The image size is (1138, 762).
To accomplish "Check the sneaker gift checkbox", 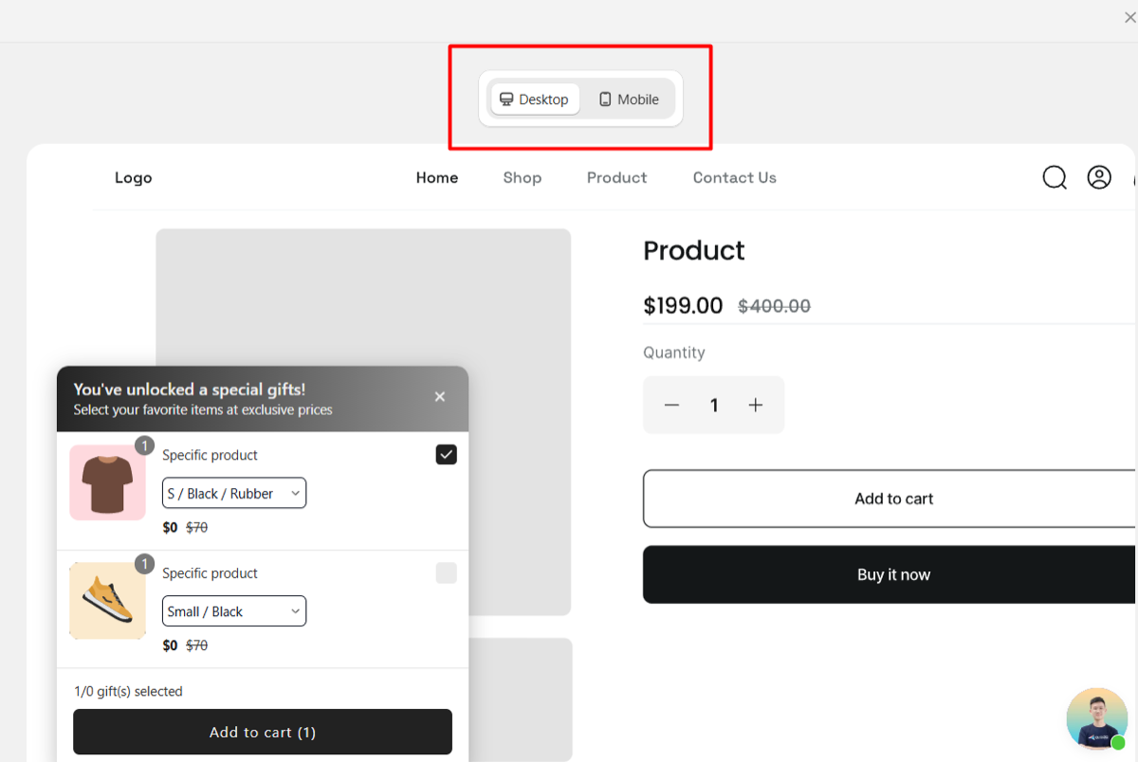I will (447, 573).
